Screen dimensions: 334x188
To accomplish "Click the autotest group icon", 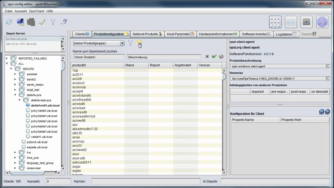I will (x=22, y=74).
